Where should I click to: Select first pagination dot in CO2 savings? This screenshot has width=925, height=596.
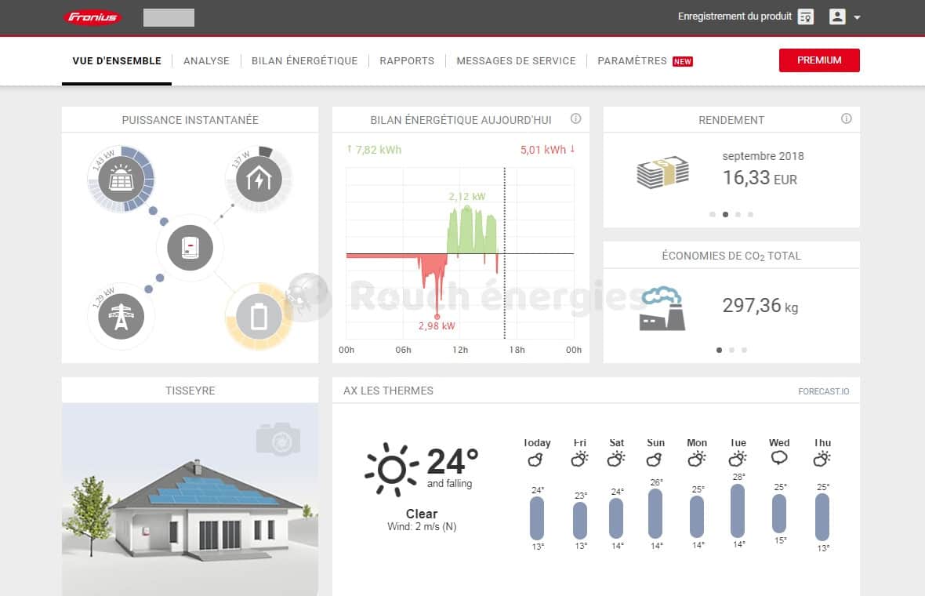(x=719, y=351)
